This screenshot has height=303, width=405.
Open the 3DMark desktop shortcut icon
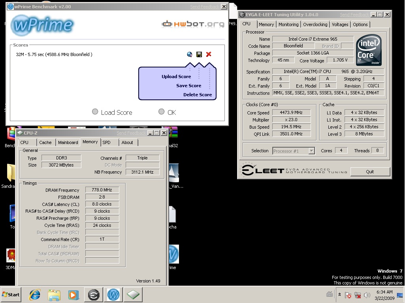click(11, 255)
